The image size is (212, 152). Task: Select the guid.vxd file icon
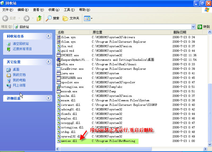coord(59,51)
